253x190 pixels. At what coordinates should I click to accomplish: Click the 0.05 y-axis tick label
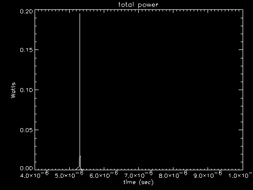(x=26, y=130)
